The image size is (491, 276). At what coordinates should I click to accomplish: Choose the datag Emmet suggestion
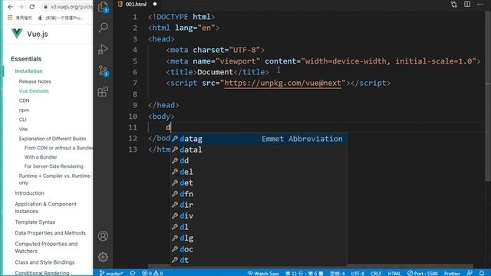259,139
